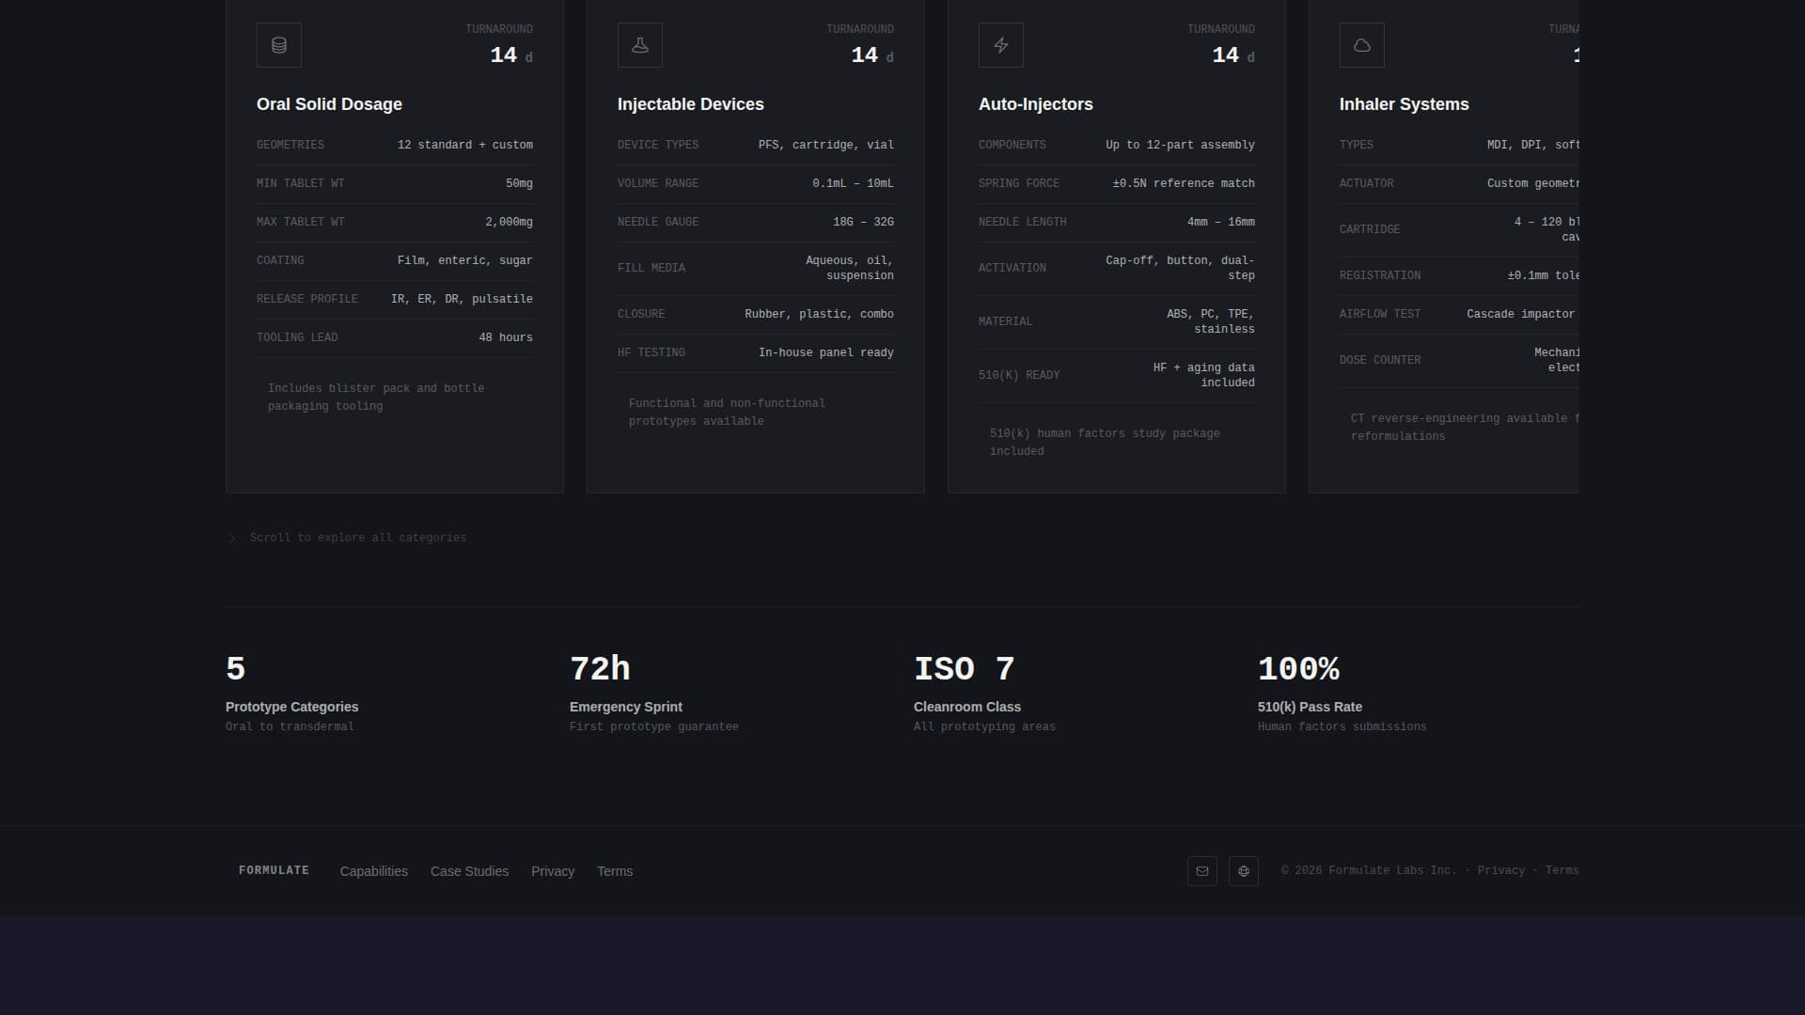Select the Injectable Devices card heading
1805x1015 pixels.
pyautogui.click(x=690, y=104)
